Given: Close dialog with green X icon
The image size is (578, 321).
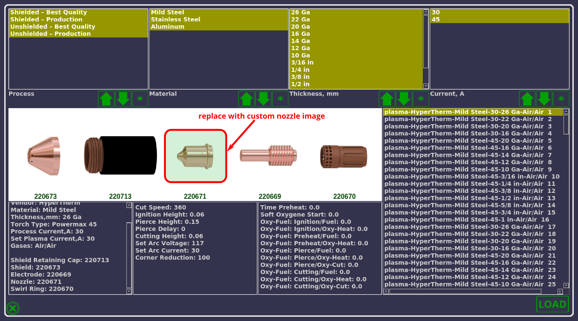Looking at the screenshot, I should [13, 308].
